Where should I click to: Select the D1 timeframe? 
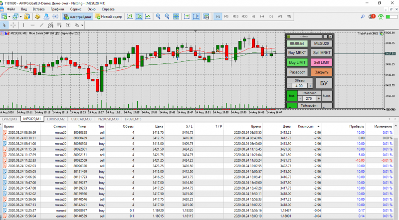click(271, 16)
